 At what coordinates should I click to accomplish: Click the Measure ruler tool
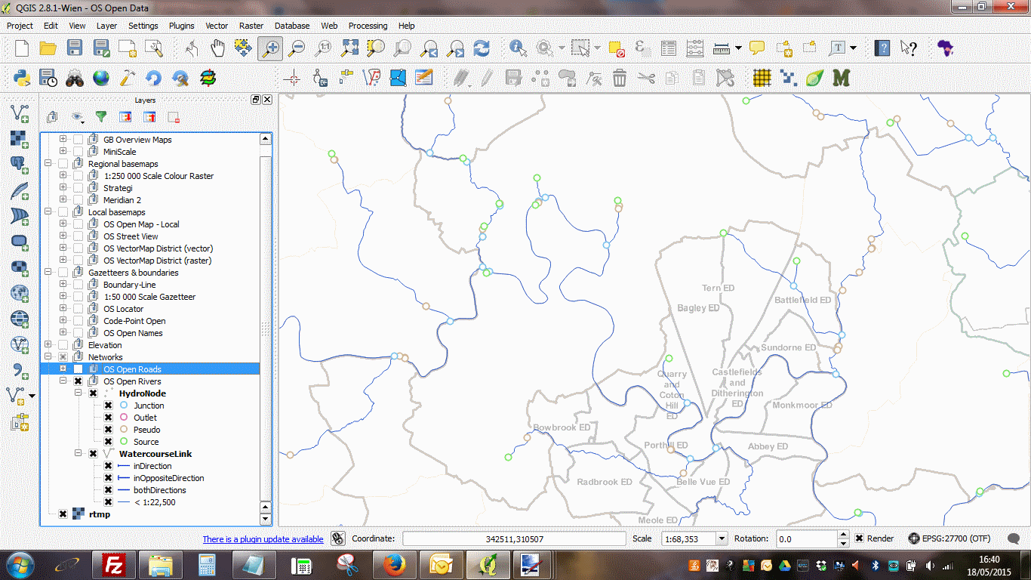[x=722, y=48]
